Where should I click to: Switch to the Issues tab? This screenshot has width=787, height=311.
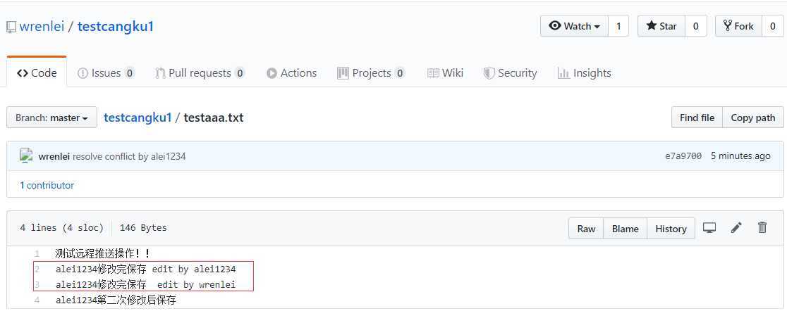click(106, 73)
